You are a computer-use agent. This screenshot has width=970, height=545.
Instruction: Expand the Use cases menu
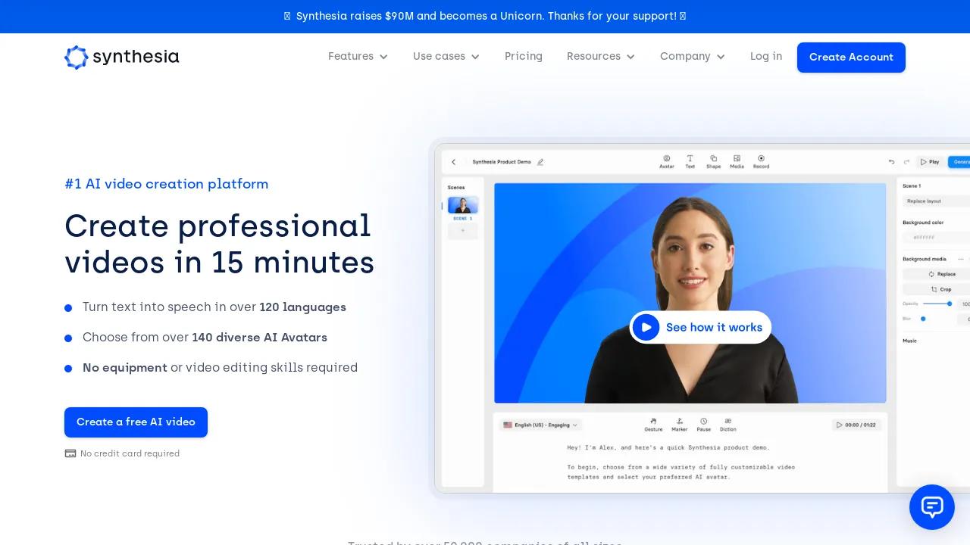click(x=446, y=56)
